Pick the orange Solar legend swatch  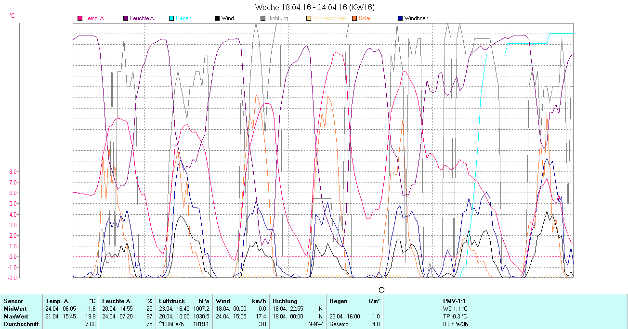click(354, 19)
